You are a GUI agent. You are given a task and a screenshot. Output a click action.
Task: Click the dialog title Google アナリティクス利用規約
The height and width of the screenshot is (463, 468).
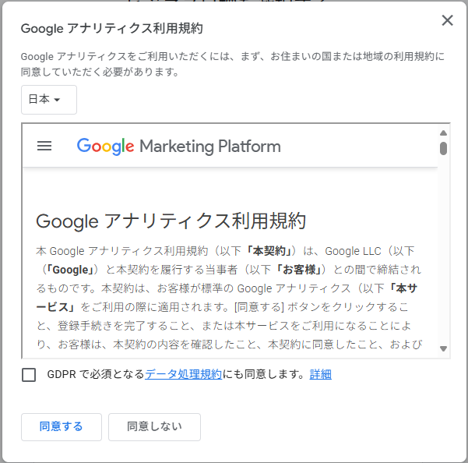click(112, 29)
